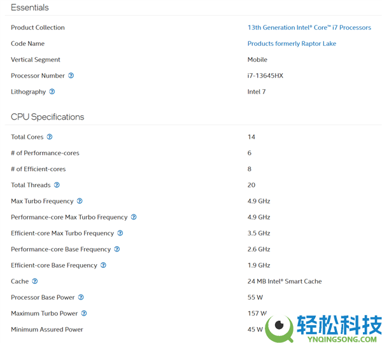The height and width of the screenshot is (343, 382).
Task: Click the Minimum Assured Power label
Action: pyautogui.click(x=47, y=330)
